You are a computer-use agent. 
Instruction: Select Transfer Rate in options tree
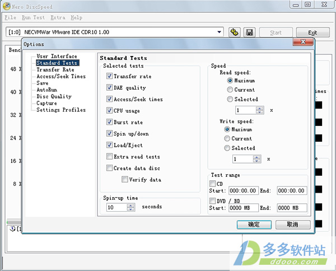coord(55,69)
